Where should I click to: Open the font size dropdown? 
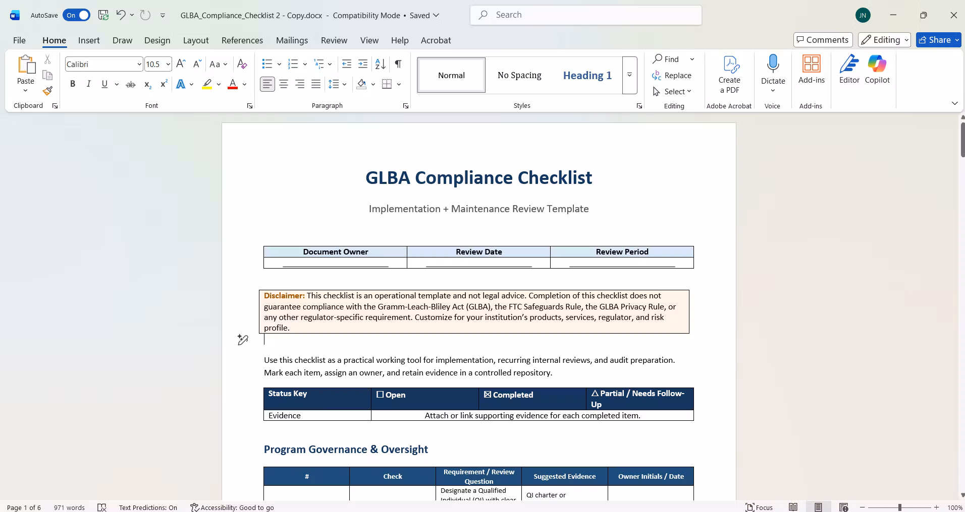click(x=168, y=64)
